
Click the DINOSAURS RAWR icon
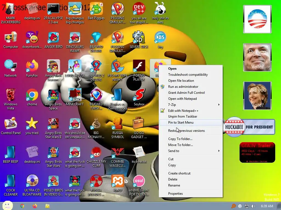click(75, 42)
